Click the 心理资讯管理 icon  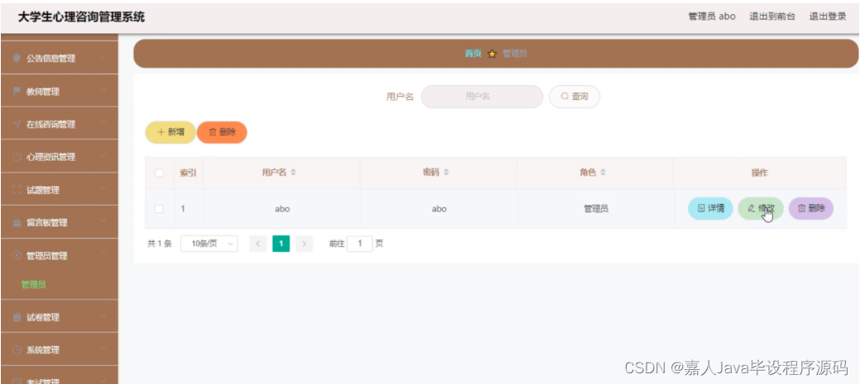pos(17,157)
